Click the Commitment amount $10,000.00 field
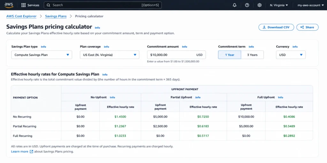The width and height of the screenshot is (327, 163). (x=176, y=55)
